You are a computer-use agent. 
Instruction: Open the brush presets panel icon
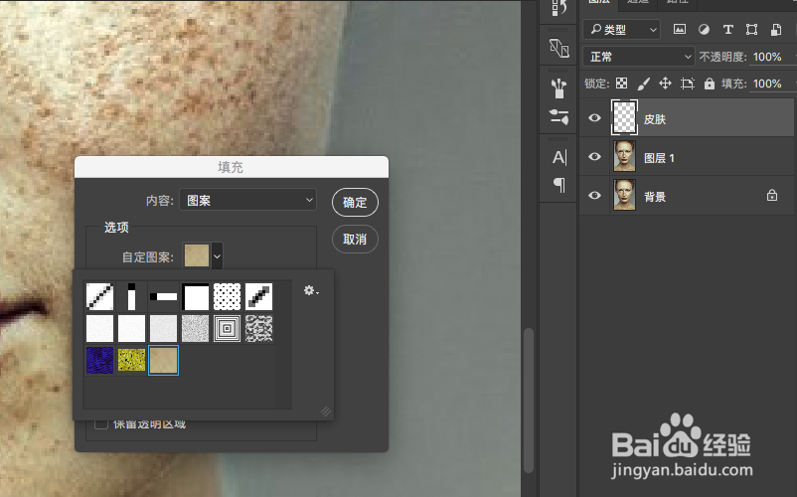(558, 88)
